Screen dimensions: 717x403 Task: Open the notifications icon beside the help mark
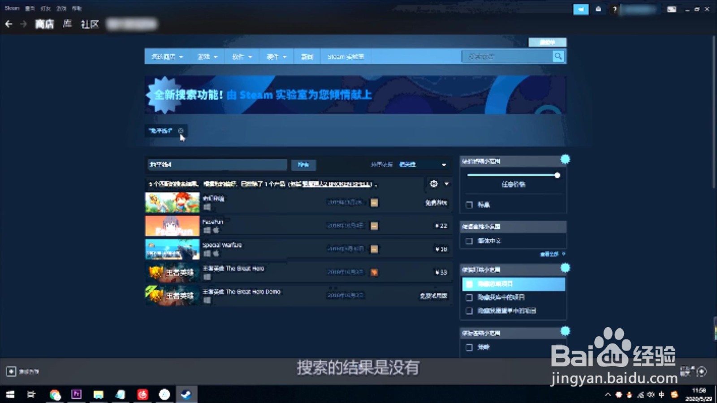pos(598,9)
